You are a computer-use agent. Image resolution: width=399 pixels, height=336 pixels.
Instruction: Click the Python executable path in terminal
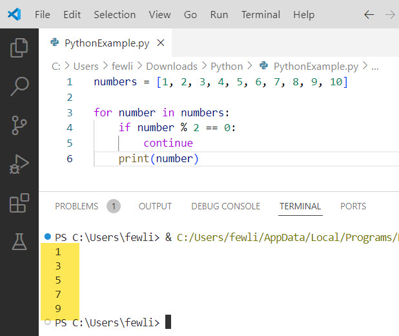287,237
